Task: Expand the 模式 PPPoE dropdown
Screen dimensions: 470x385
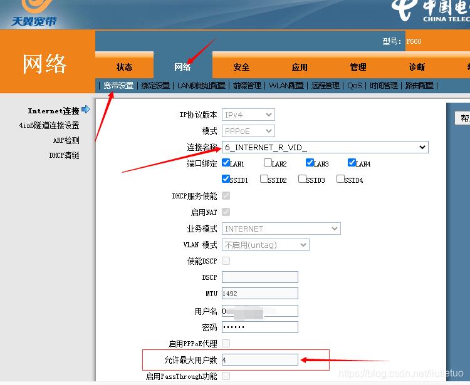Action: [x=248, y=131]
